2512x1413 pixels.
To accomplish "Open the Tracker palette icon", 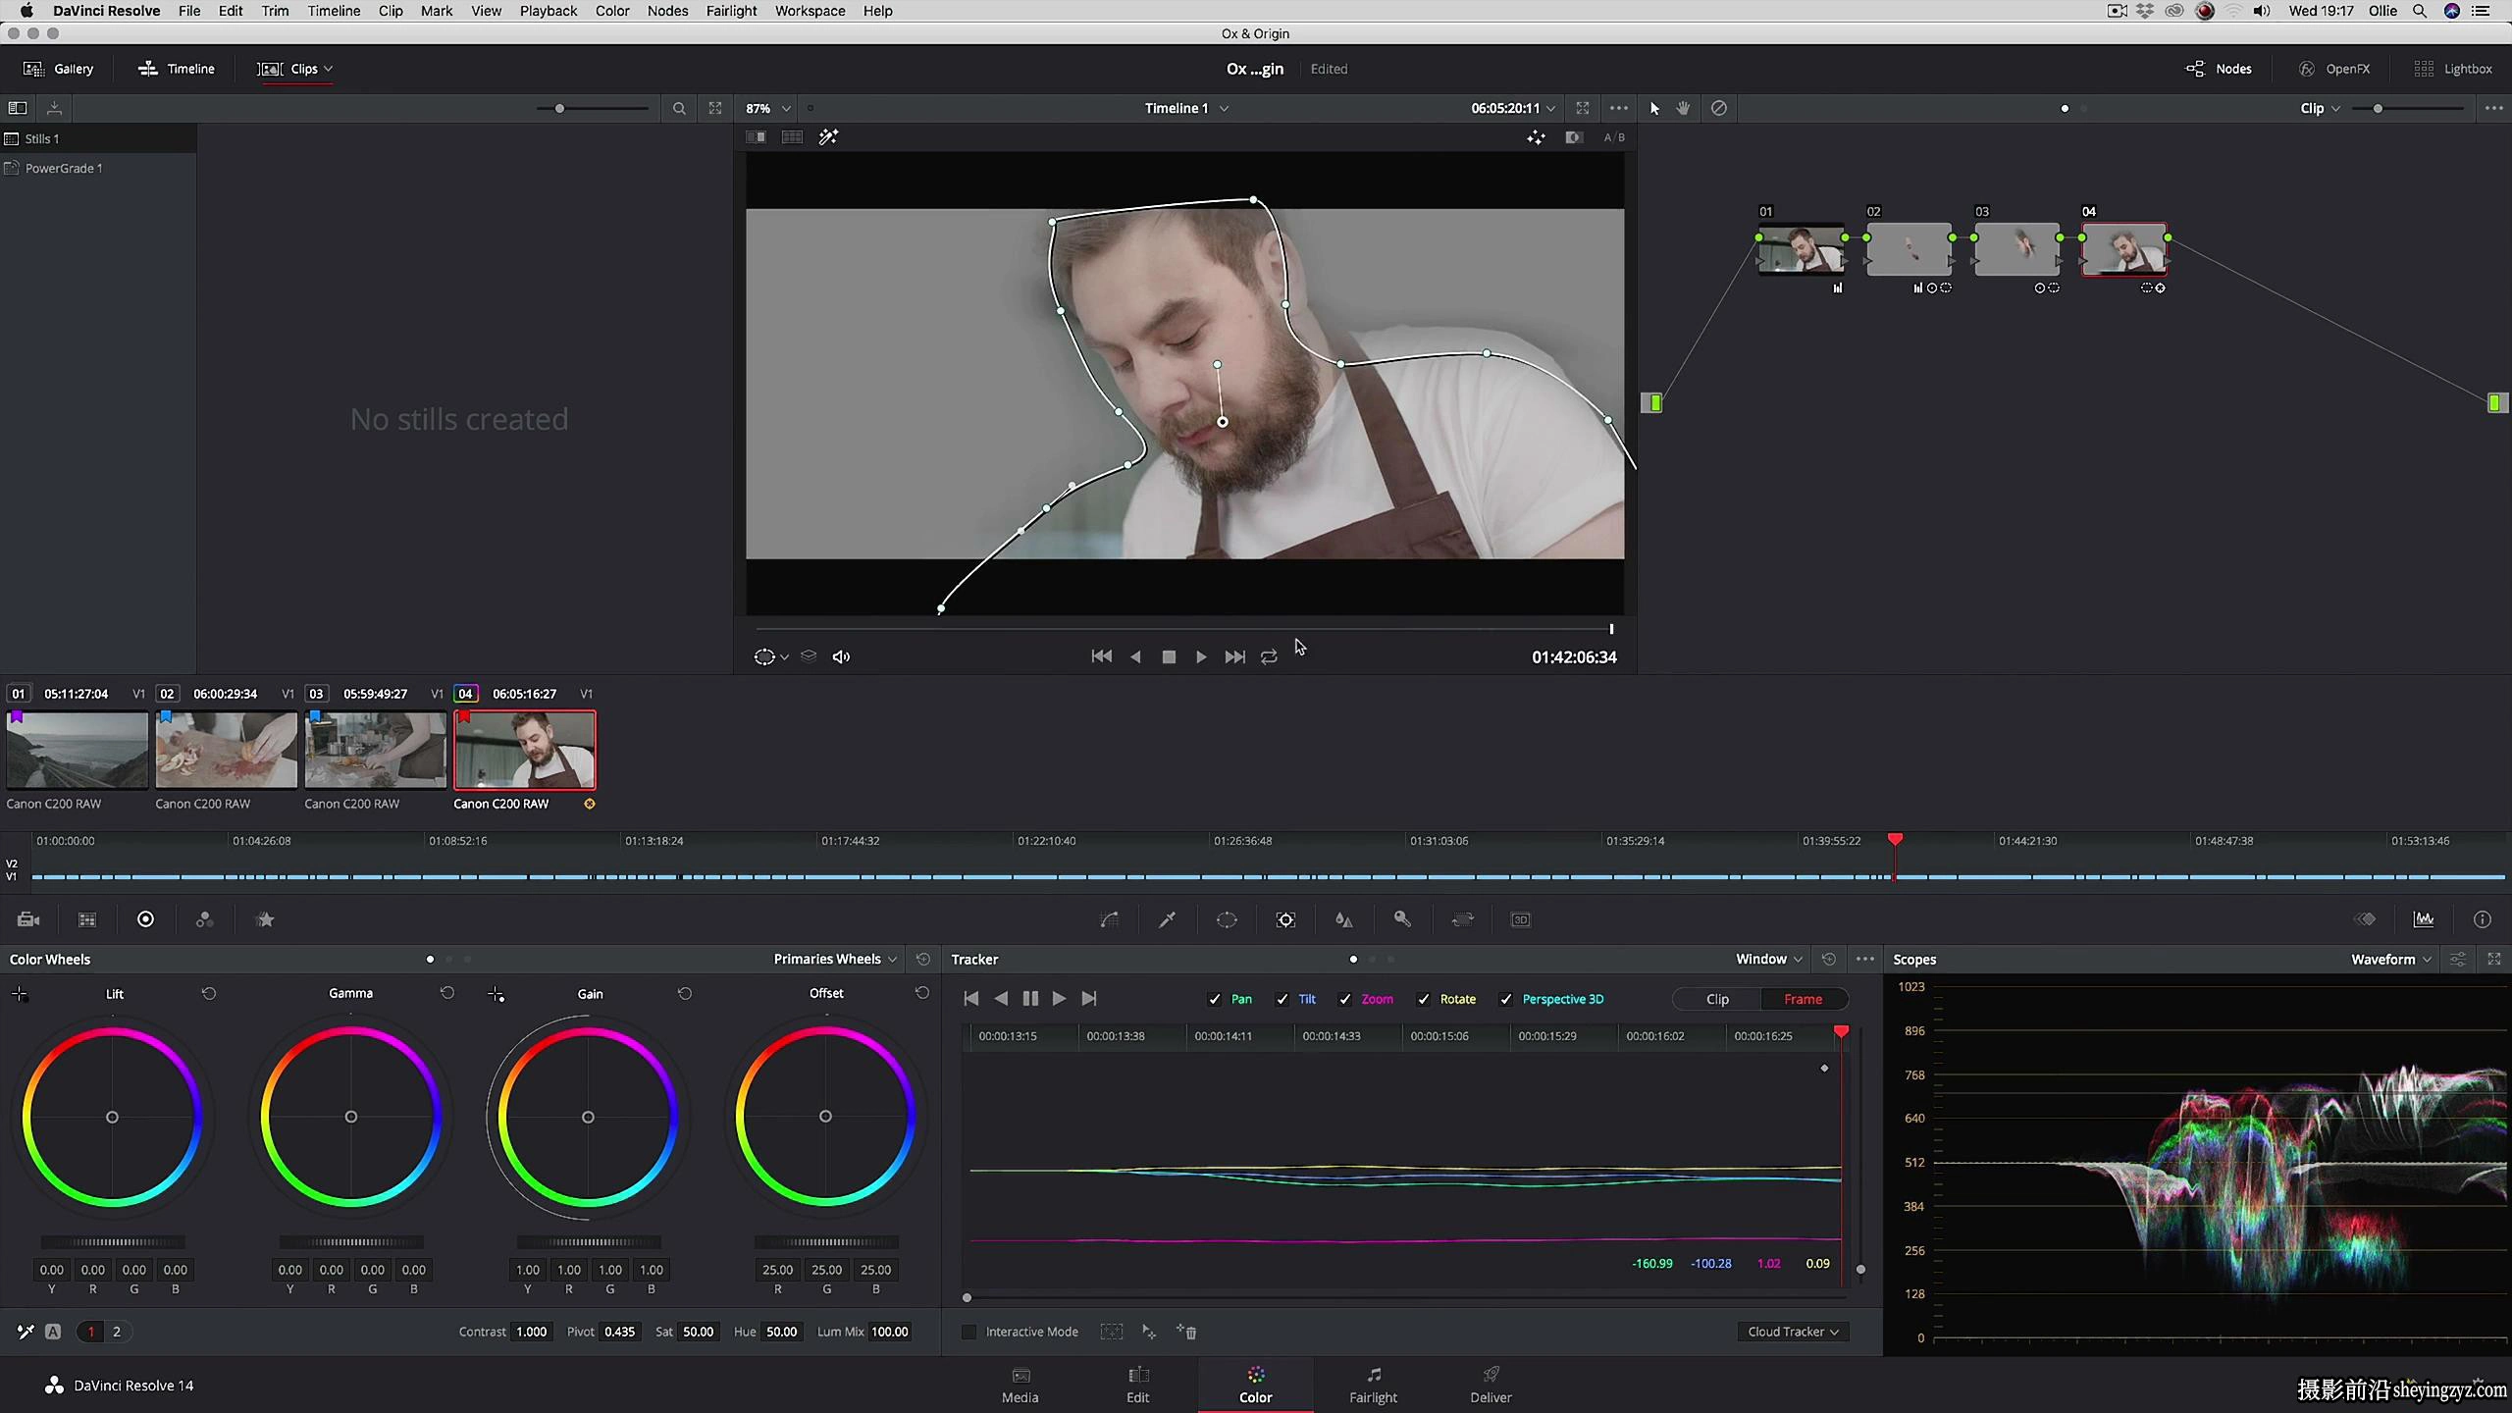I will point(1285,919).
